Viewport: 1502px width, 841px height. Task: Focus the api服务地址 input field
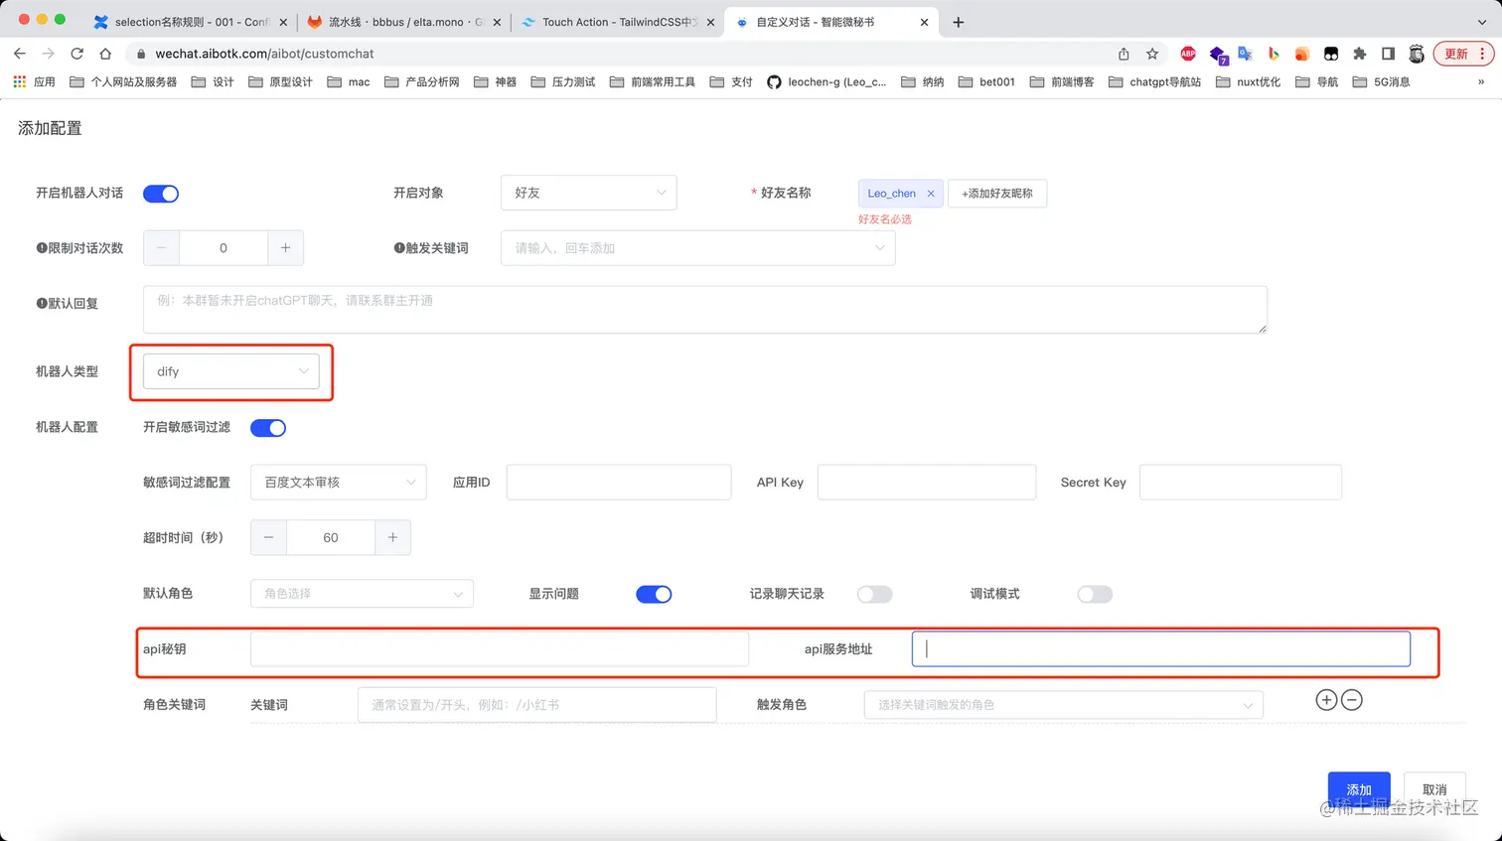click(1161, 649)
